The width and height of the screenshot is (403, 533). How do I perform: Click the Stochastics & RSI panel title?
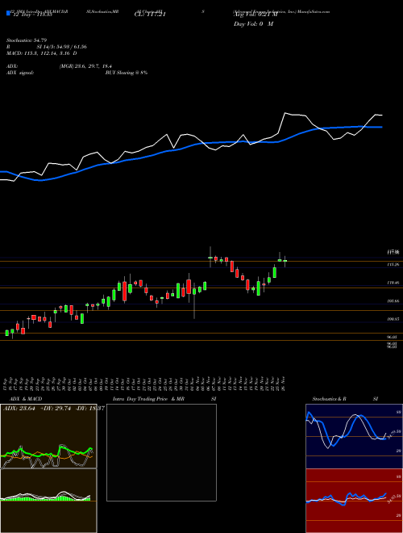click(345, 399)
